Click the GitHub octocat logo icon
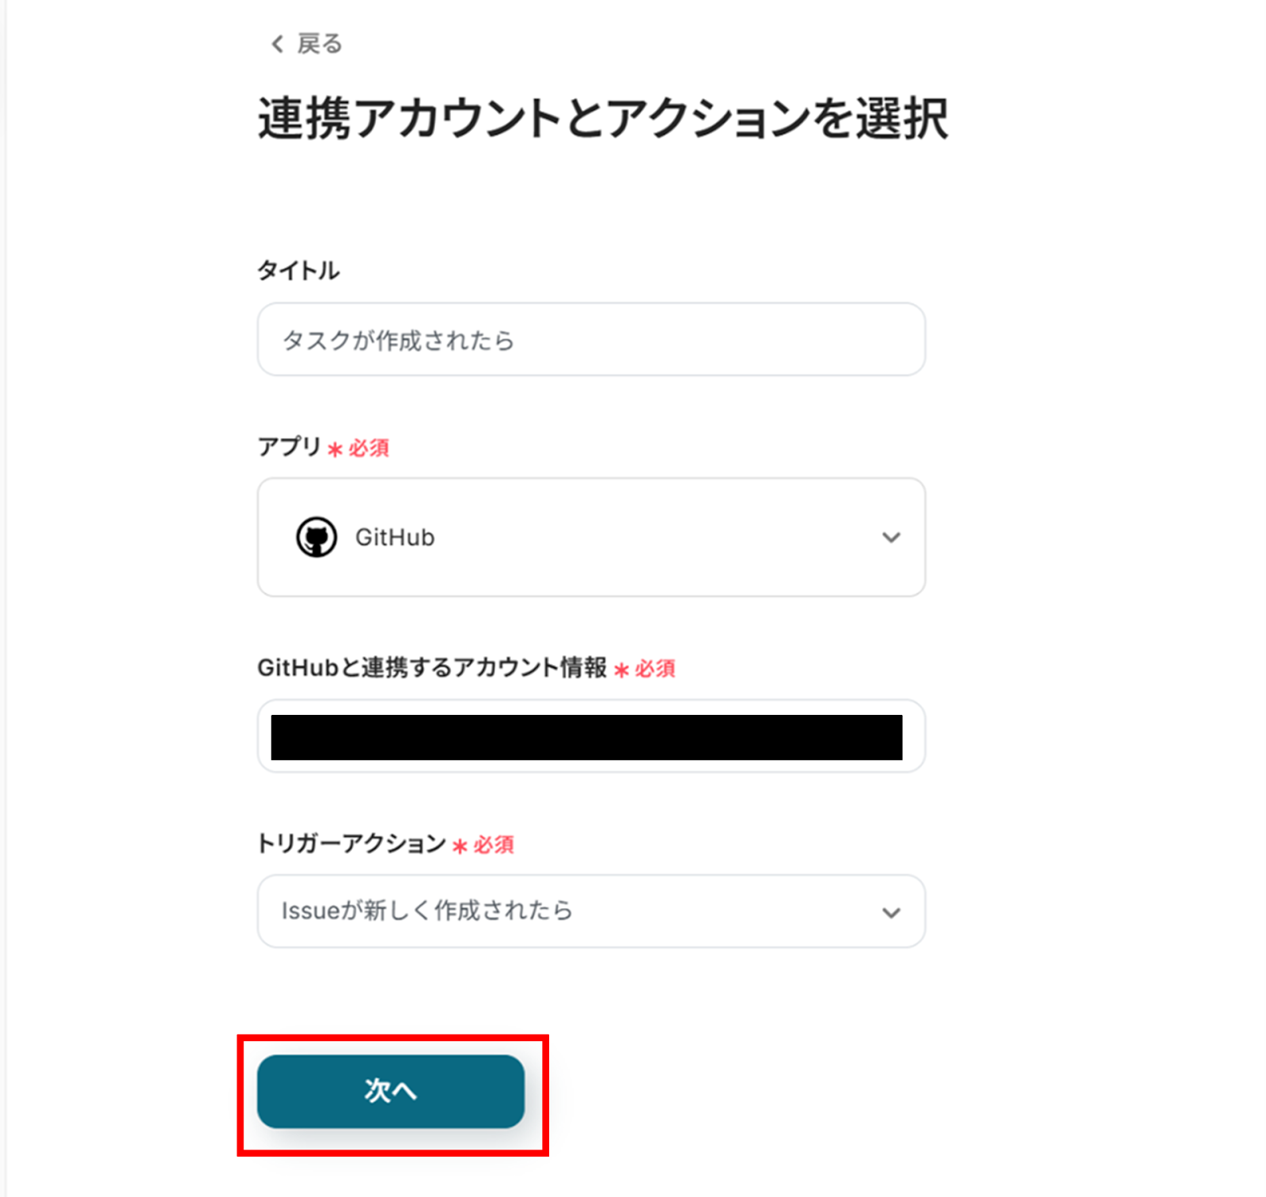1266x1197 pixels. pos(316,538)
